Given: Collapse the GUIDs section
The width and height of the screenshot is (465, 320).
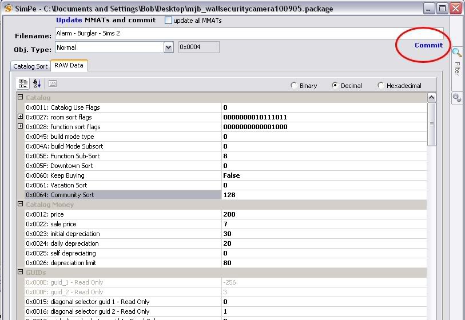Looking at the screenshot, I should [x=21, y=273].
